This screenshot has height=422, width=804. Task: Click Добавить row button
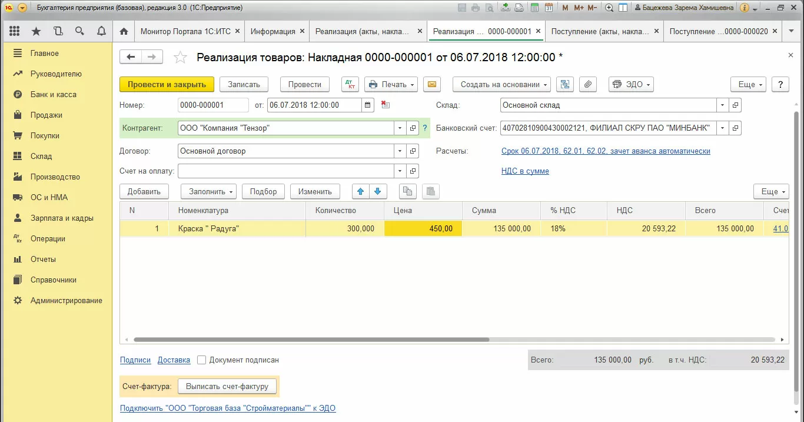(144, 191)
